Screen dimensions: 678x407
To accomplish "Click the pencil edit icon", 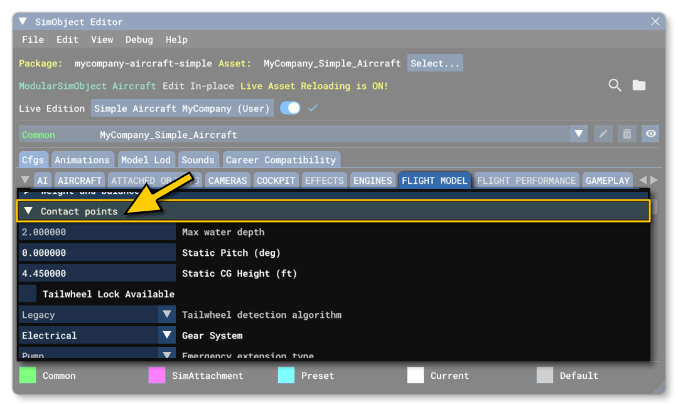I will pos(603,134).
